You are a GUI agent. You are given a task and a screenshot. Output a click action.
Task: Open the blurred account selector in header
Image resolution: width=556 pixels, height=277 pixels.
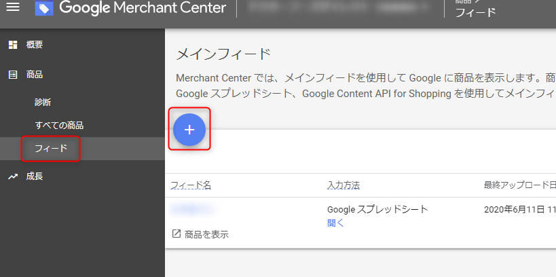click(339, 7)
